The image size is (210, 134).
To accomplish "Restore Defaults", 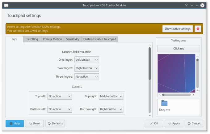I will 55,123.
